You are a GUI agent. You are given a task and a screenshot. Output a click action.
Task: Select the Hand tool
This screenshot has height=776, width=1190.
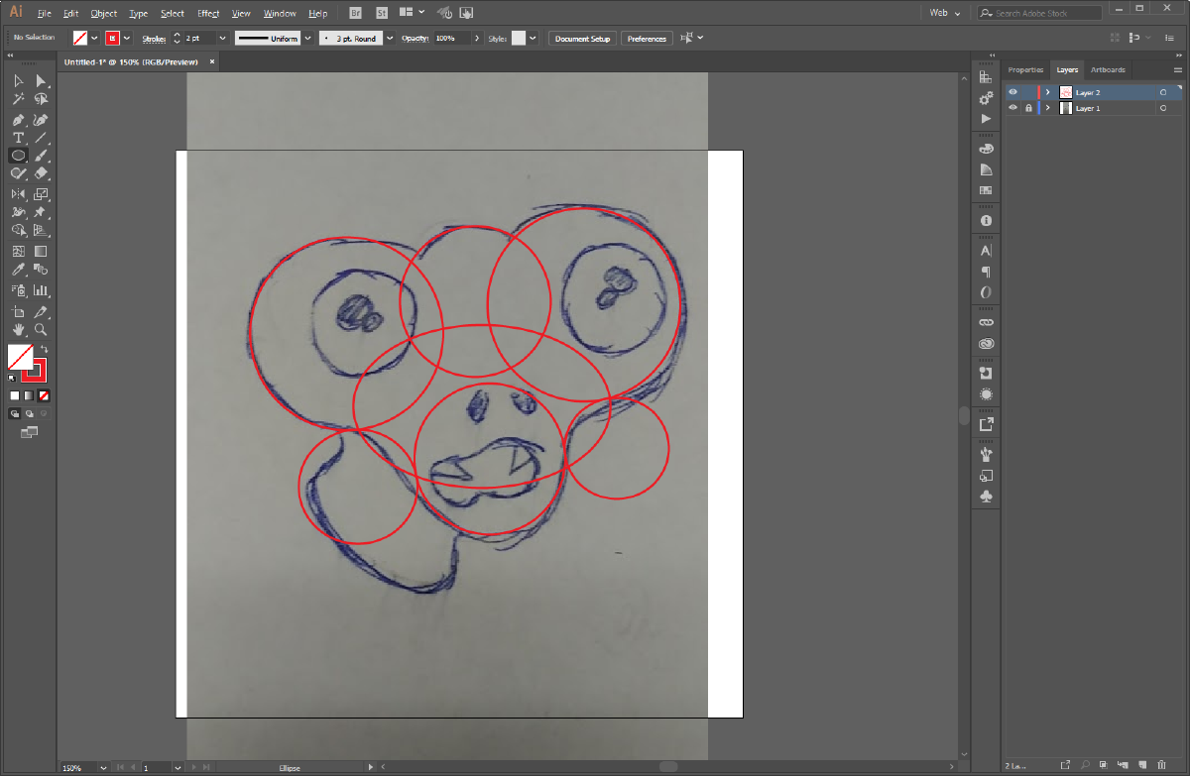click(x=18, y=329)
